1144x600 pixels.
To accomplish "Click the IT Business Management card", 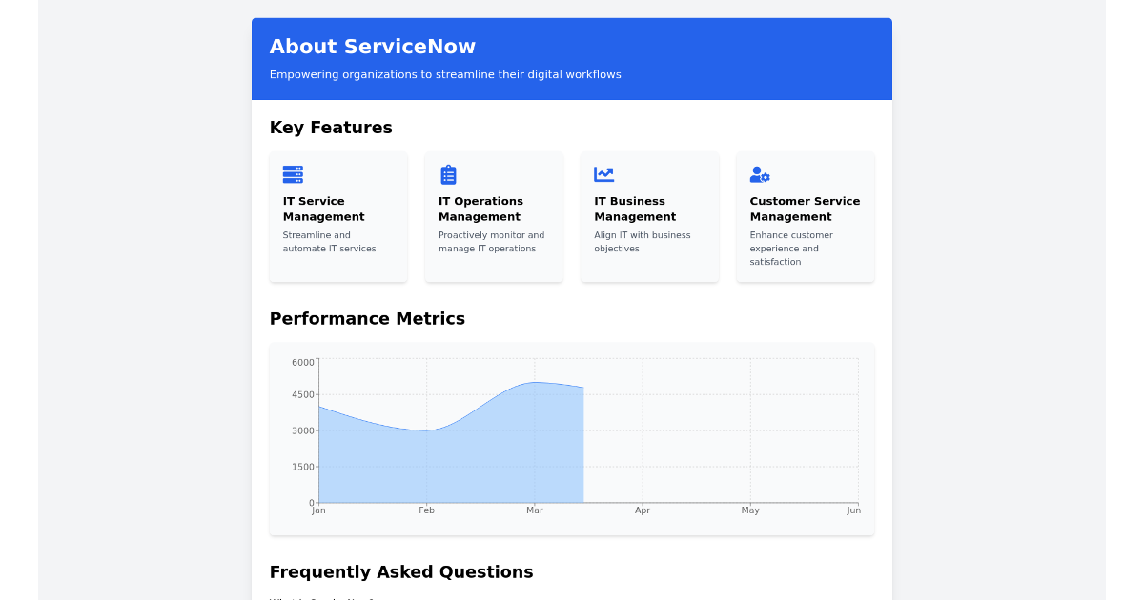I will [649, 216].
